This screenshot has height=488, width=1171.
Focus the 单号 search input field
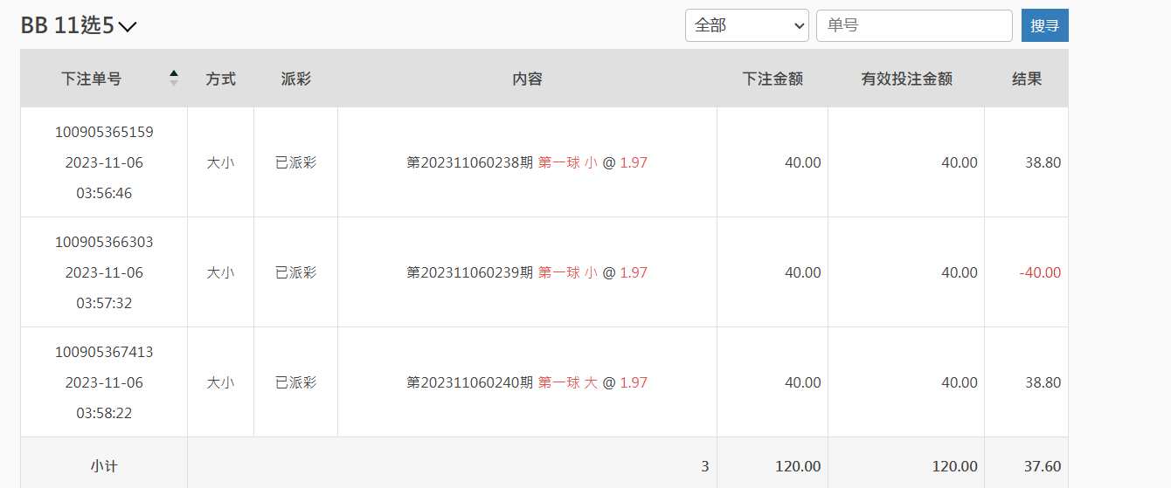[913, 25]
